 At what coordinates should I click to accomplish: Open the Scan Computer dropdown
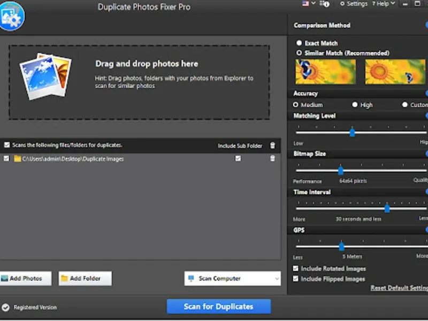pyautogui.click(x=233, y=278)
